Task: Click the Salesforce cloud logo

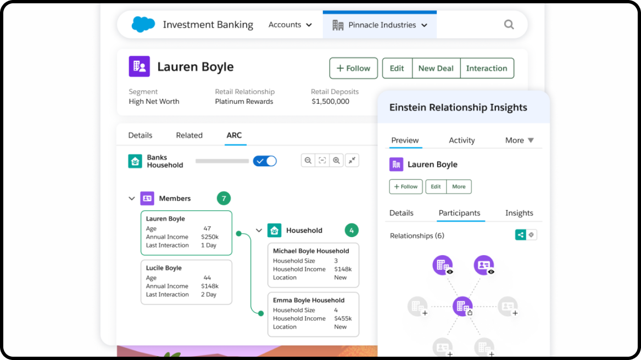Action: [x=143, y=25]
